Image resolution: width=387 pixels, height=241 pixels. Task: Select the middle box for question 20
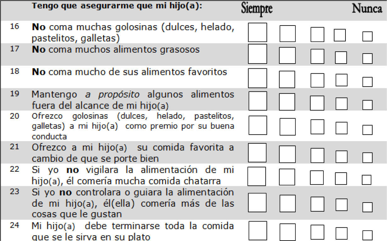click(x=317, y=127)
